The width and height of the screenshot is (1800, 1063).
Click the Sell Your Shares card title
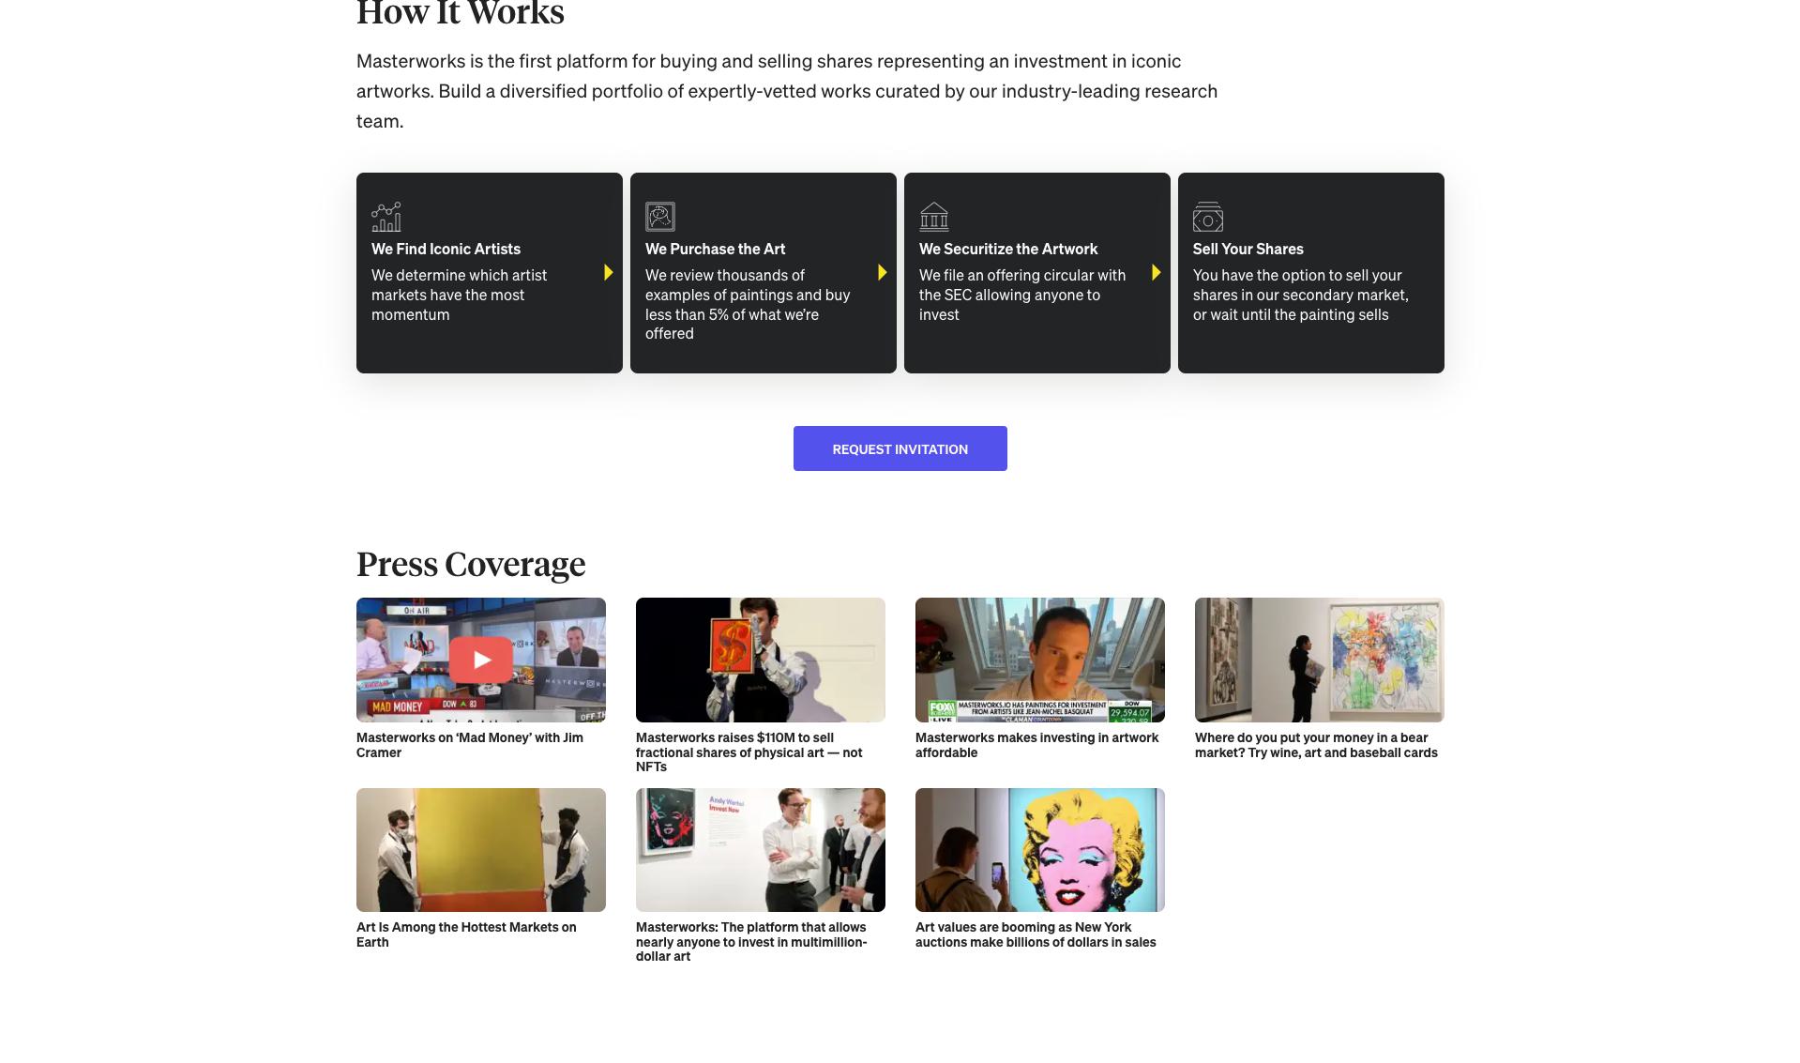(1248, 249)
